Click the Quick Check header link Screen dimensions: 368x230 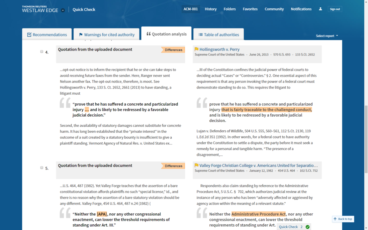click(84, 9)
